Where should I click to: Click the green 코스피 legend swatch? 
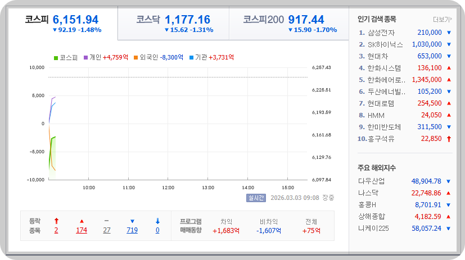tap(56, 58)
